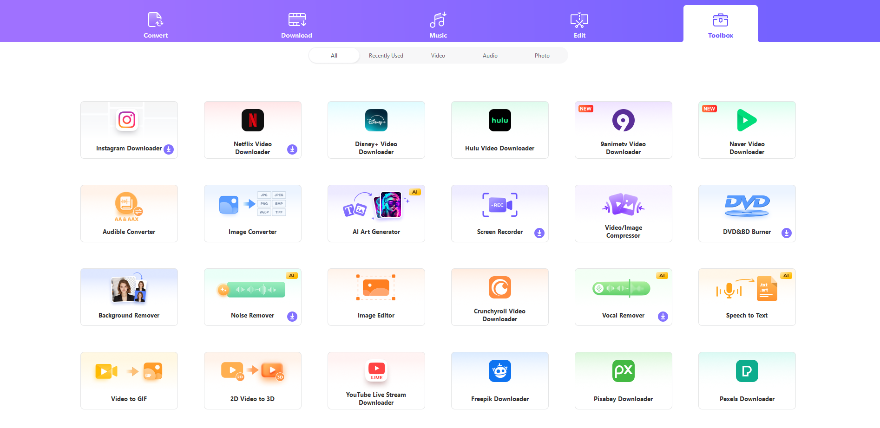Click the DVD logo icon

(747, 206)
